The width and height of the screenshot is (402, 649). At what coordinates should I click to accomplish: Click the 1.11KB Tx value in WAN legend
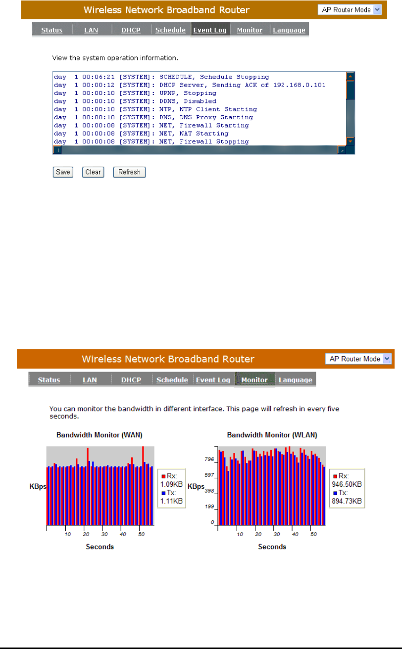click(x=171, y=502)
